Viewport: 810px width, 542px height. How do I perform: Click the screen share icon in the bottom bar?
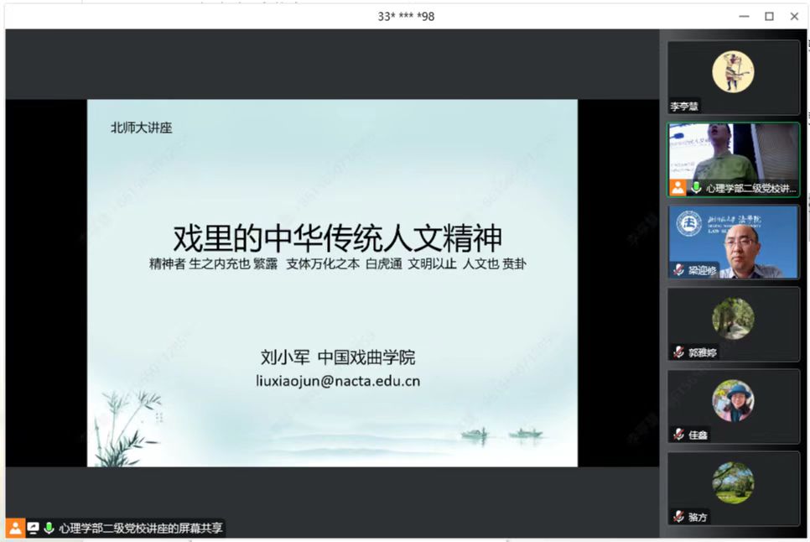coord(33,529)
